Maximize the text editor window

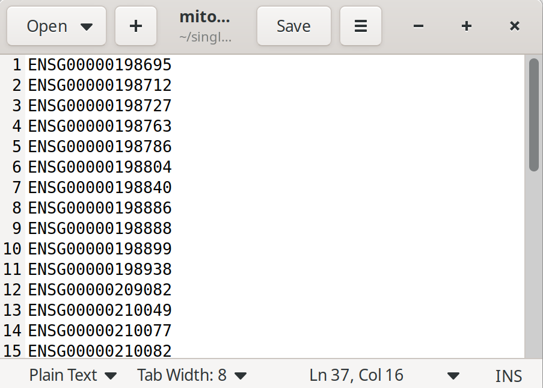click(466, 26)
